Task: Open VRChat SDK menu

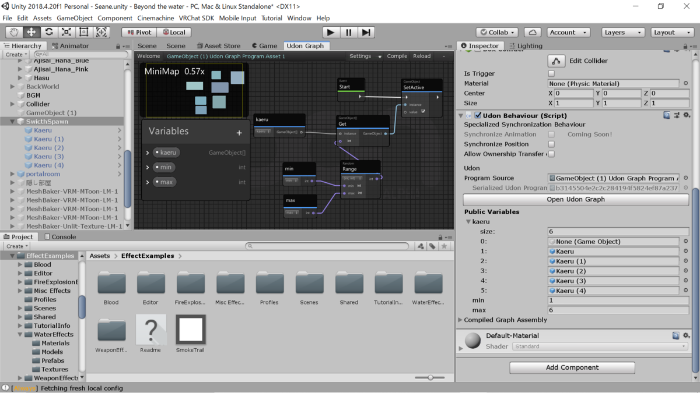Action: 197,18
